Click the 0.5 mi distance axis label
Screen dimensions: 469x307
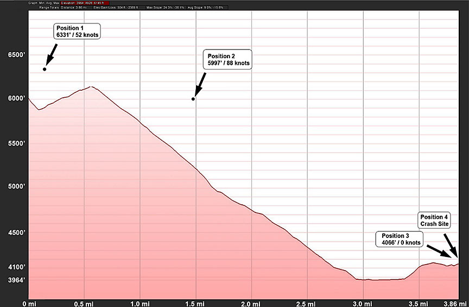83,302
